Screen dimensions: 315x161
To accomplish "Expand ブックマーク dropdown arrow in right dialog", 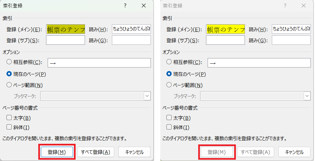I will coord(307,96).
